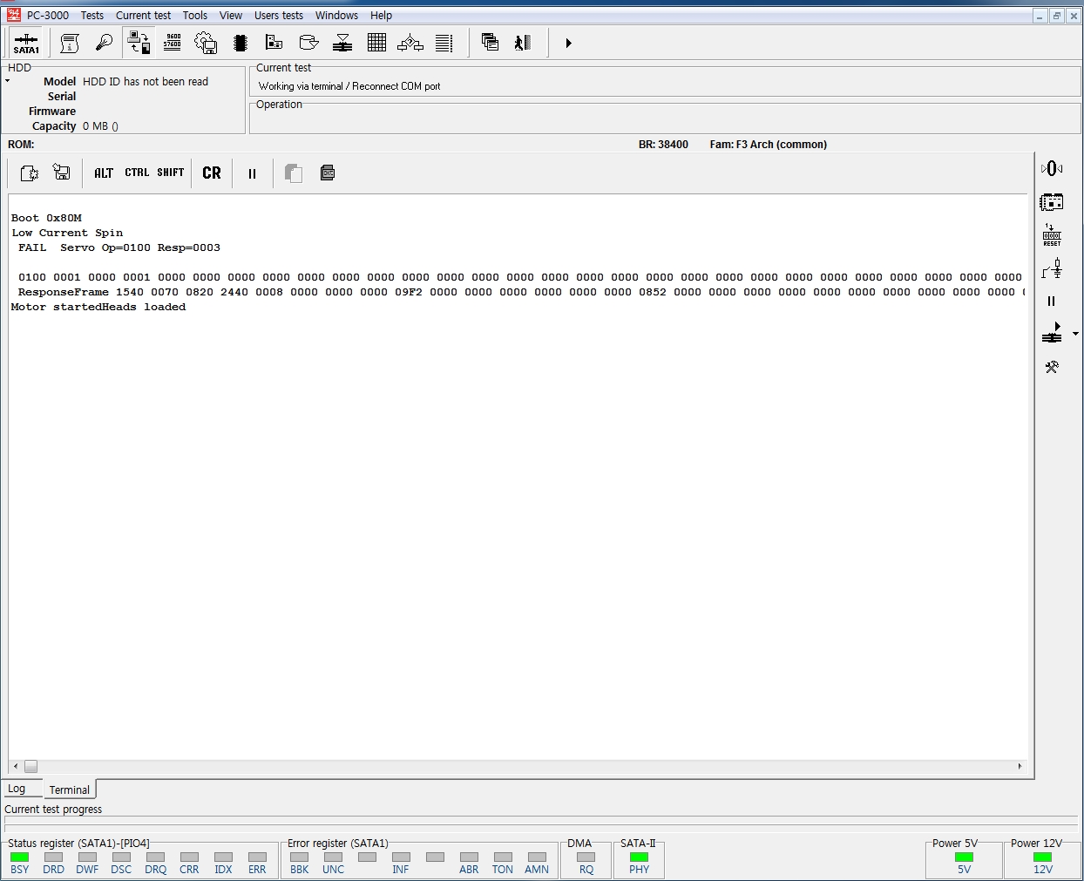Image resolution: width=1084 pixels, height=881 pixels.
Task: Click the 'Low Current Spin' terminal line
Action: (x=67, y=233)
